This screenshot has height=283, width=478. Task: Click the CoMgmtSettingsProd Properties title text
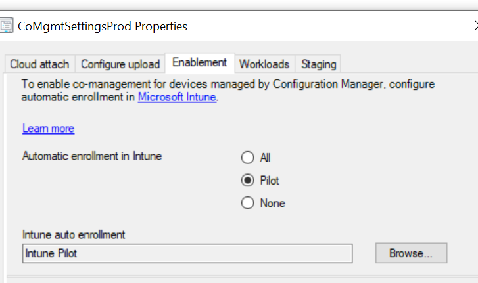(103, 26)
